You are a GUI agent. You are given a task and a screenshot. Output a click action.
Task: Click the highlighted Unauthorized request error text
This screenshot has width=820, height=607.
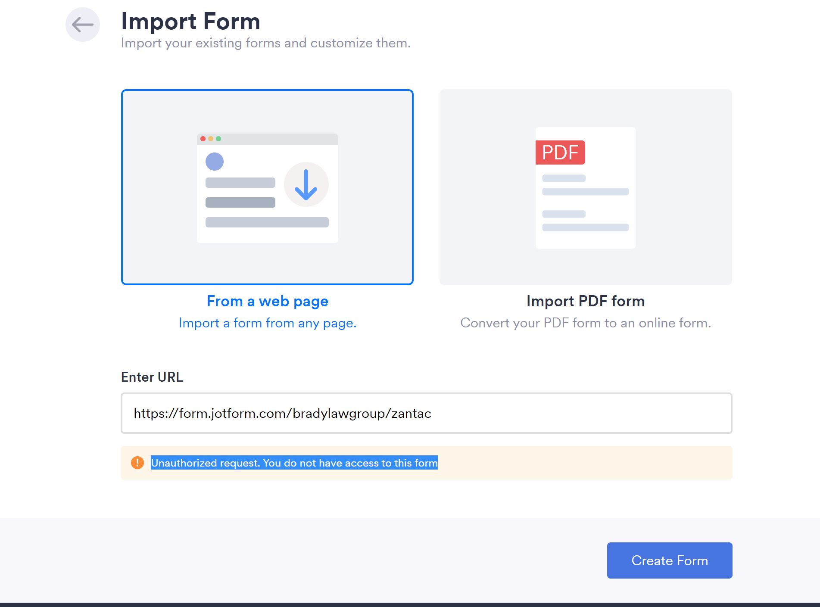coord(294,463)
